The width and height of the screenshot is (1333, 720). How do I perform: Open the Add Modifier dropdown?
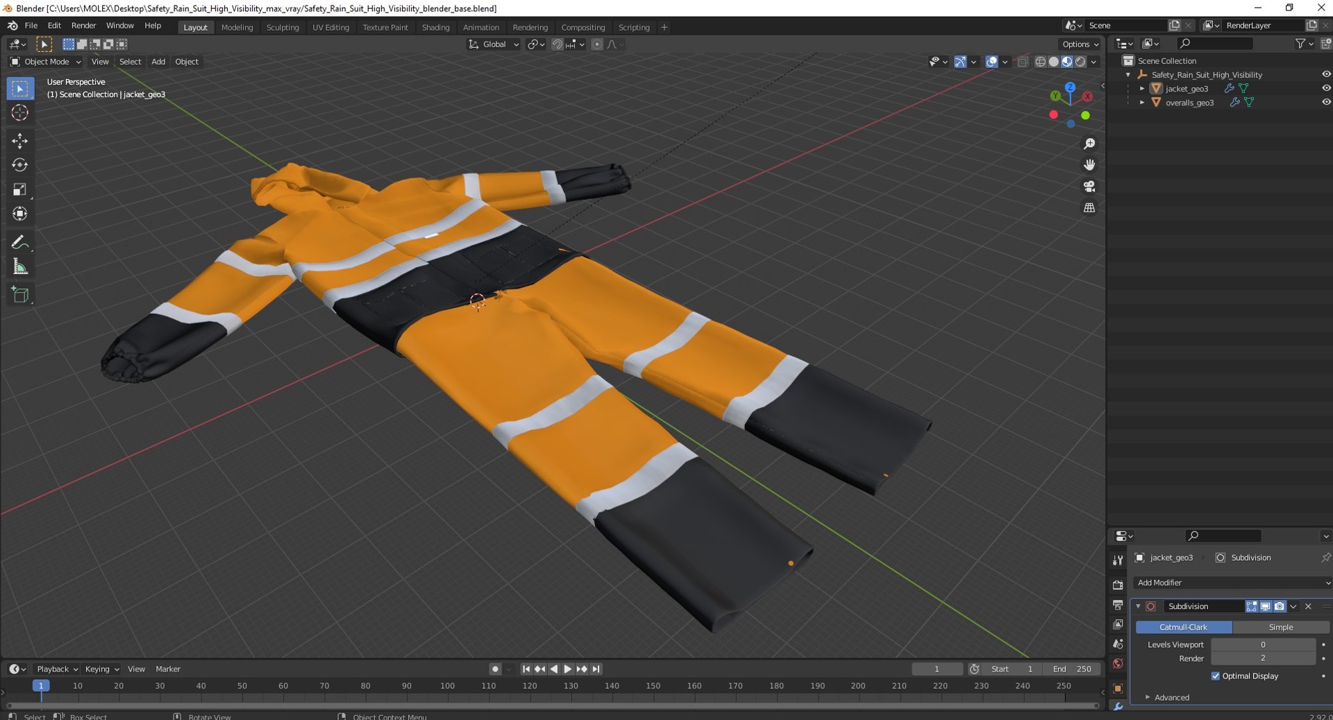(x=1232, y=583)
